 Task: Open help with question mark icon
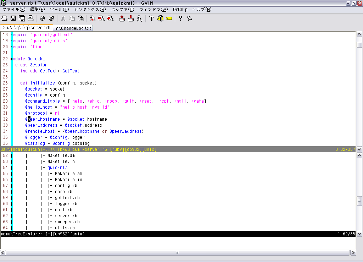click(180, 18)
